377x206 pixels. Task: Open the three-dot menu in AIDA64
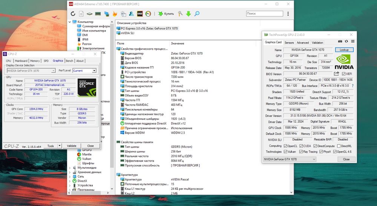click(288, 14)
